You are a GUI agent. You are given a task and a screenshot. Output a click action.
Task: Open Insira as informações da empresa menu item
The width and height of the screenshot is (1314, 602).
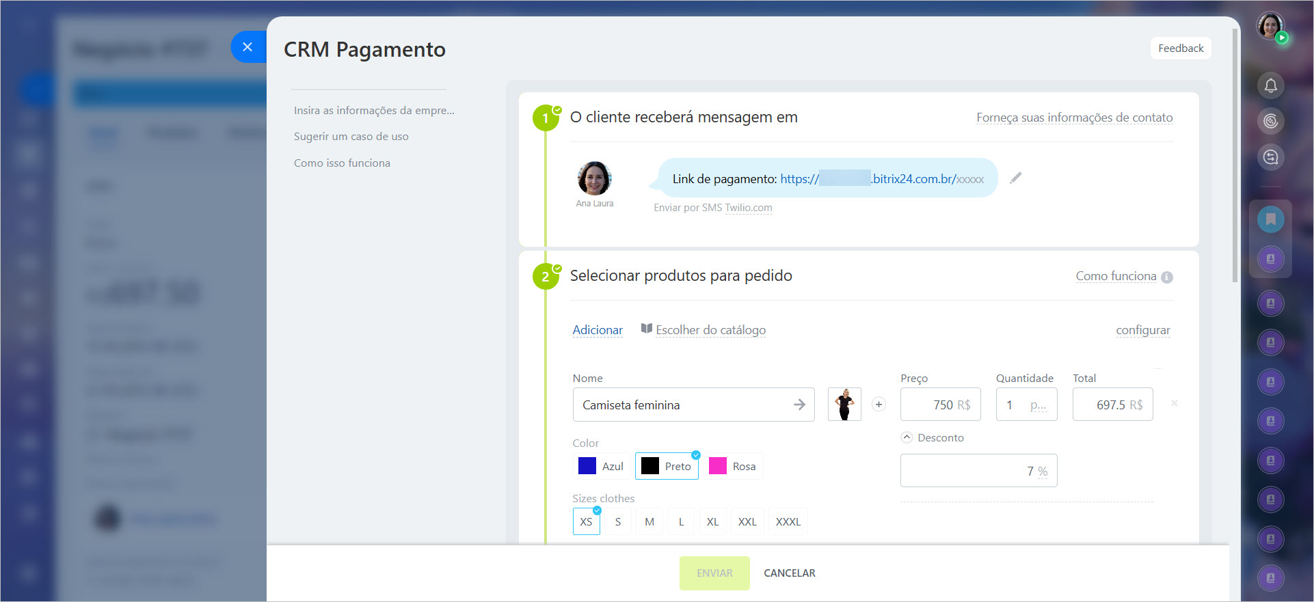click(374, 110)
